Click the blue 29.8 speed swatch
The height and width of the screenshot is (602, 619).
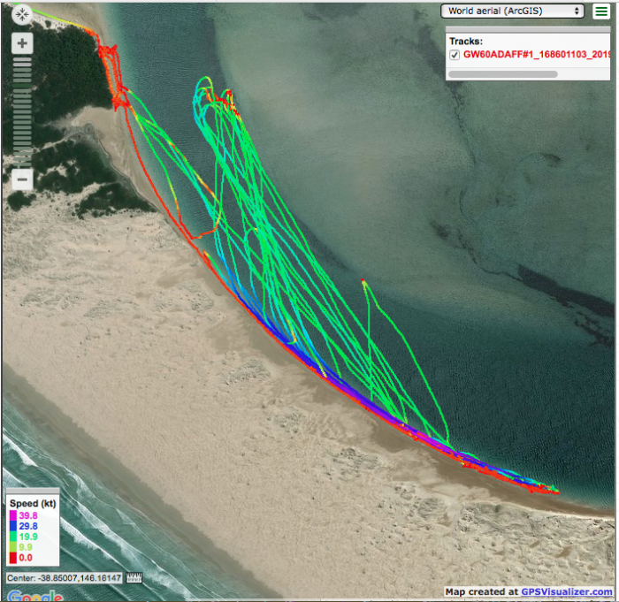(11, 527)
